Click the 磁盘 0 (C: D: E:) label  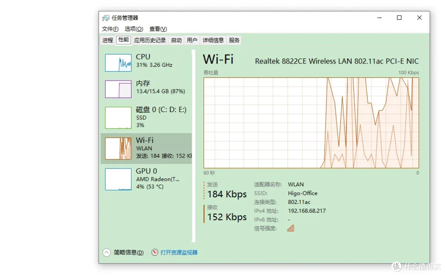click(x=161, y=110)
